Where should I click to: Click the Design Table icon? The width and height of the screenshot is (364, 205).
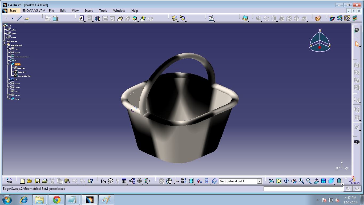click(x=124, y=181)
